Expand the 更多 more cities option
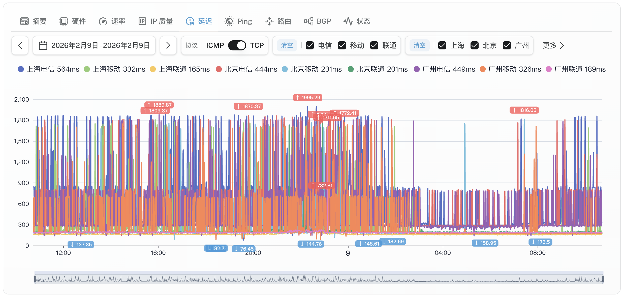Viewport: 623px width, 298px height. coord(553,45)
